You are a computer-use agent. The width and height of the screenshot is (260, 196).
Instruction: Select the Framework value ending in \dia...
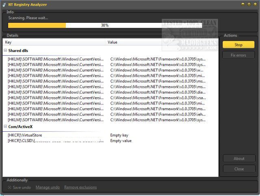[158, 92]
